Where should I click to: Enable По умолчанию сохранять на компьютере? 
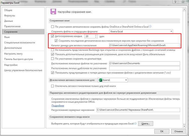pyautogui.click(x=53, y=59)
